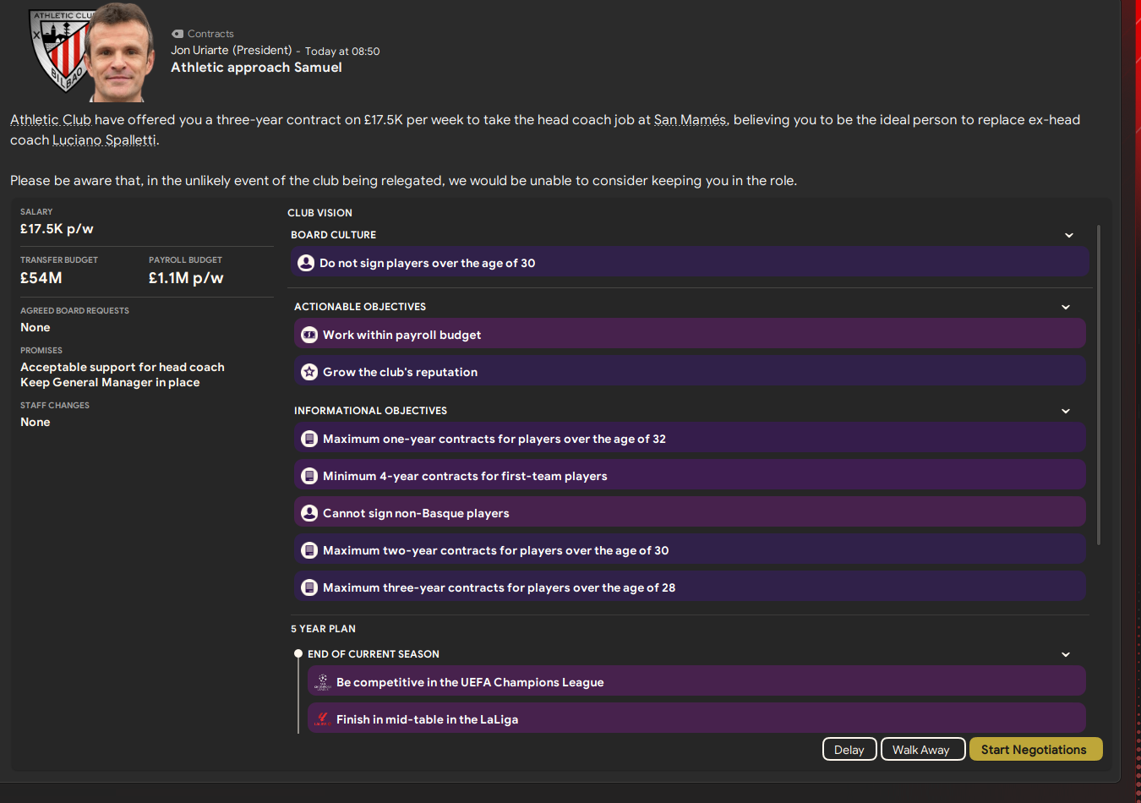
Task: Click the Start Negotiations button
Action: pos(1035,749)
